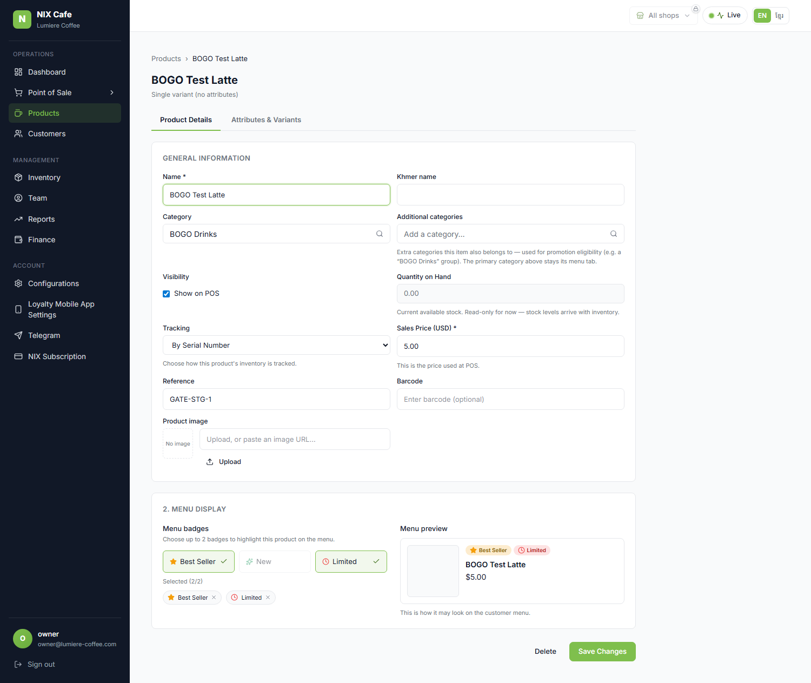Click the menu preview image placeholder
This screenshot has width=811, height=683.
click(433, 571)
